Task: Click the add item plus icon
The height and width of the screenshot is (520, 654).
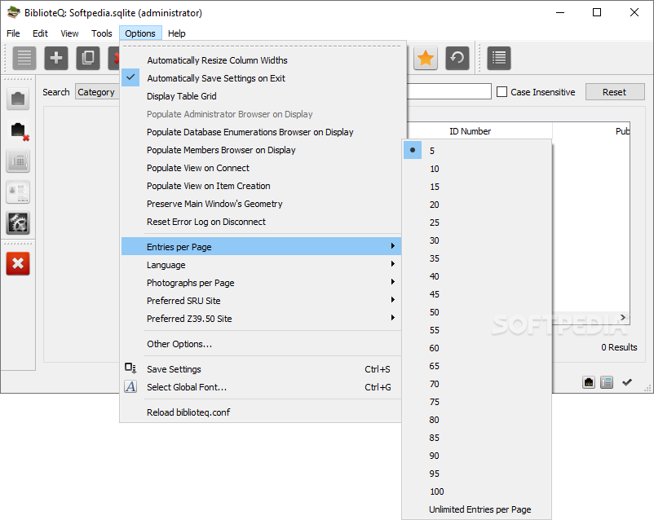Action: click(56, 58)
